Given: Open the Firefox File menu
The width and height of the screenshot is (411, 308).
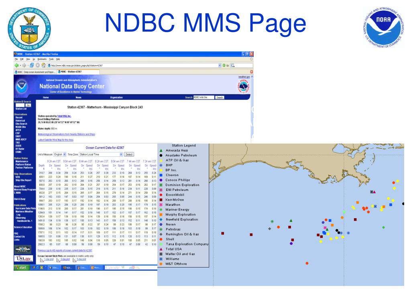Looking at the screenshot, I should tap(16, 59).
